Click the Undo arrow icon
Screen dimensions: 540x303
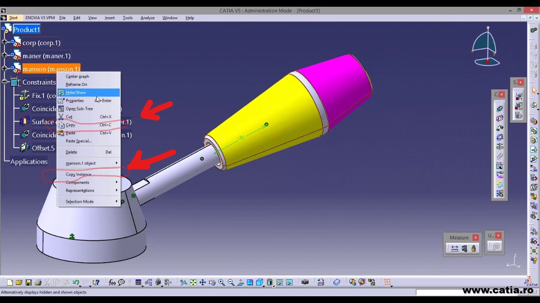pyautogui.click(x=76, y=282)
